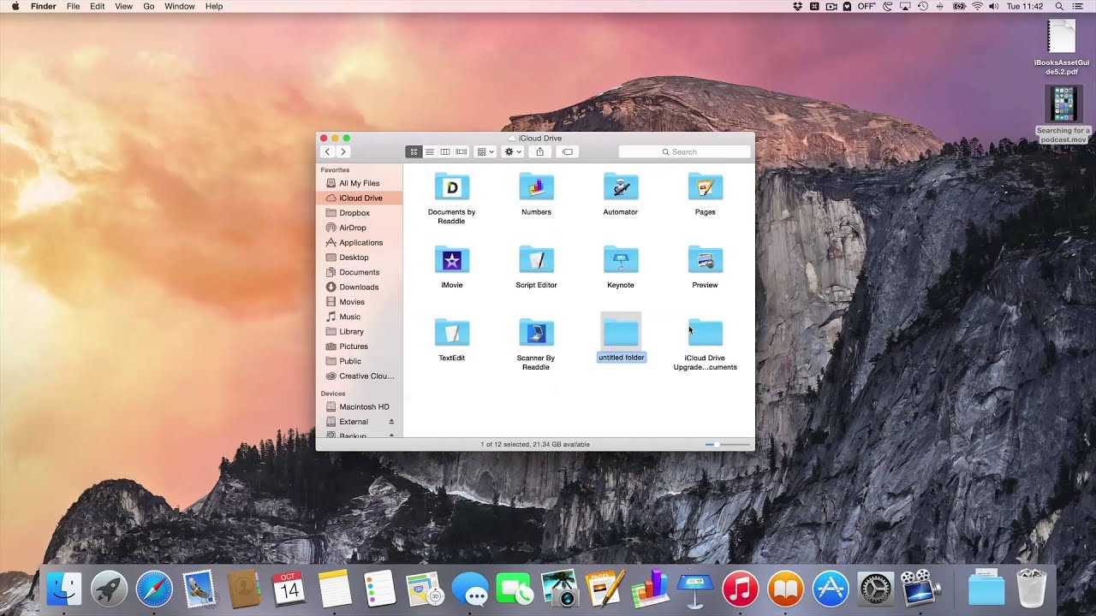Image resolution: width=1096 pixels, height=616 pixels.
Task: Go to Downloads in the sidebar
Action: 360,287
